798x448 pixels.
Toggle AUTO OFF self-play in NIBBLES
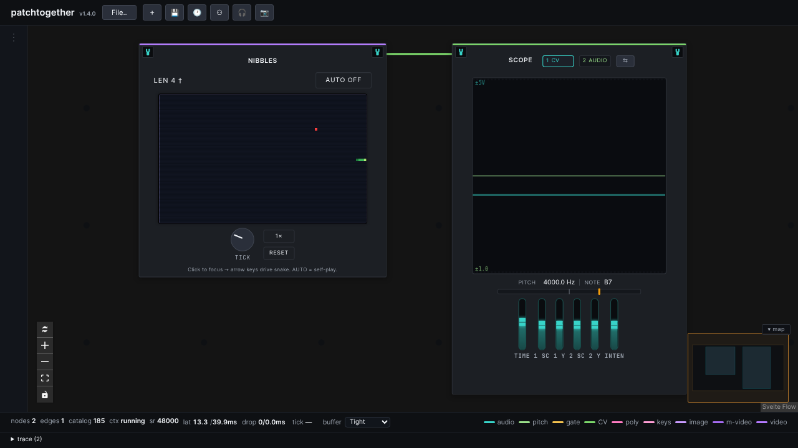[x=344, y=80]
